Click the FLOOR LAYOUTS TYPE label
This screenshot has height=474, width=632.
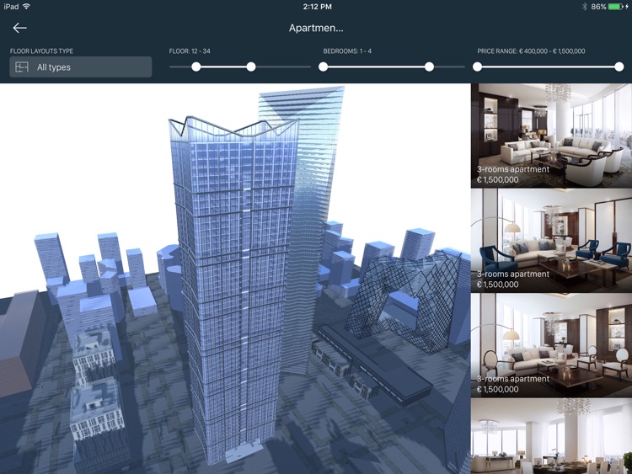(41, 51)
